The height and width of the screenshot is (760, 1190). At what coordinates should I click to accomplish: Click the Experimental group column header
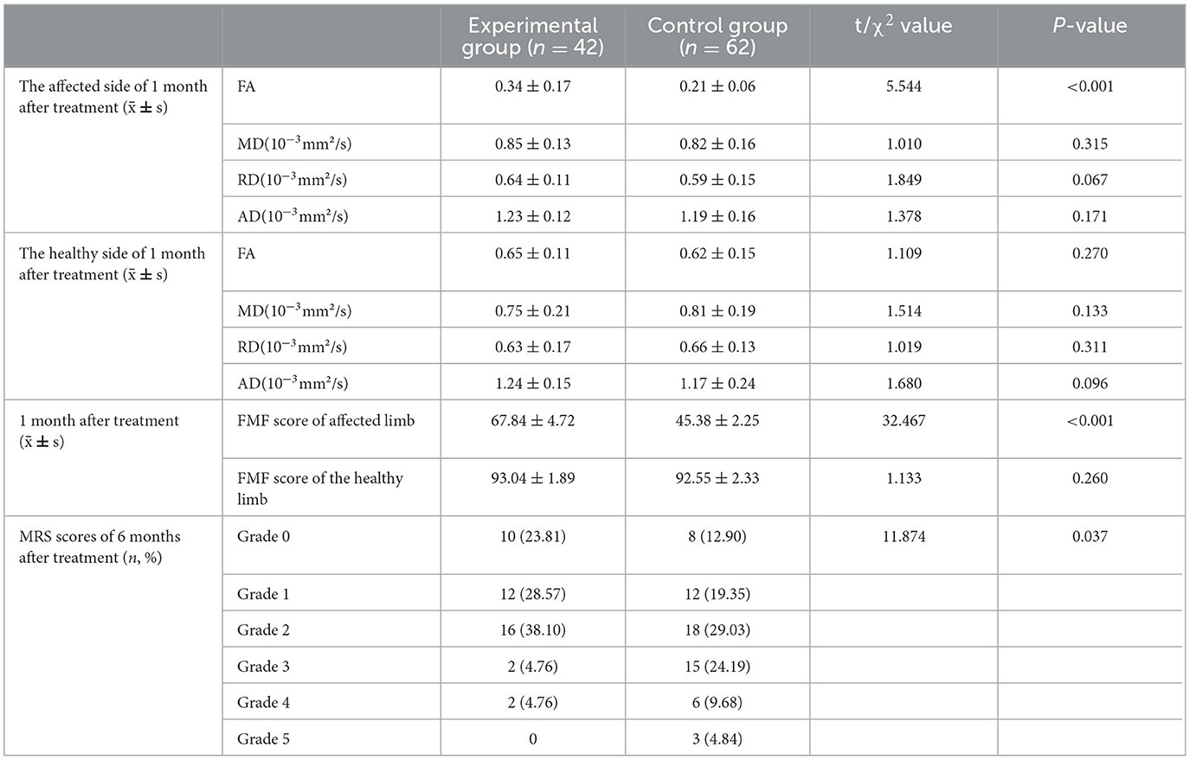point(532,36)
